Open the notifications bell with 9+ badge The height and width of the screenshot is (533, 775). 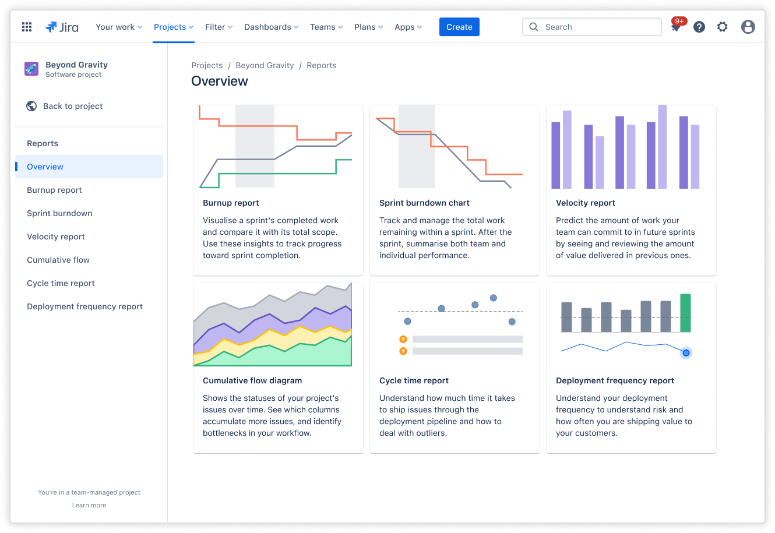pyautogui.click(x=676, y=27)
